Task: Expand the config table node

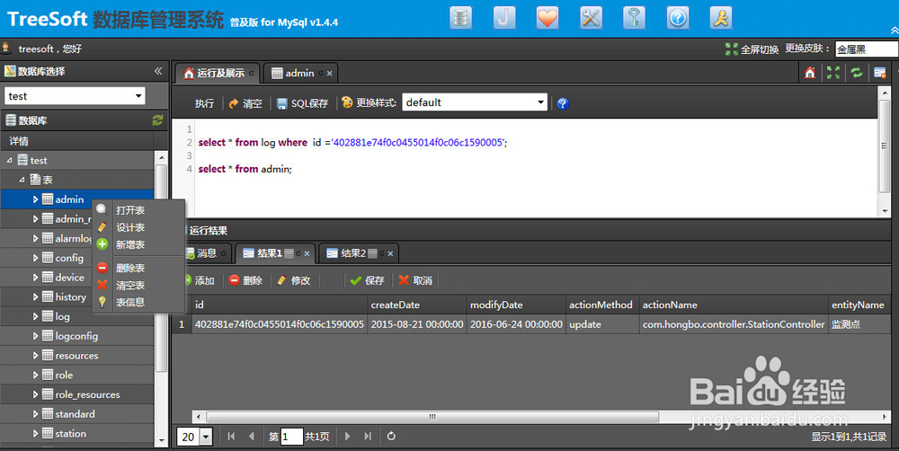Action: (35, 258)
